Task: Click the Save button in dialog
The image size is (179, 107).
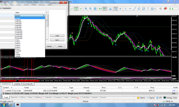Action: [x=57, y=40]
